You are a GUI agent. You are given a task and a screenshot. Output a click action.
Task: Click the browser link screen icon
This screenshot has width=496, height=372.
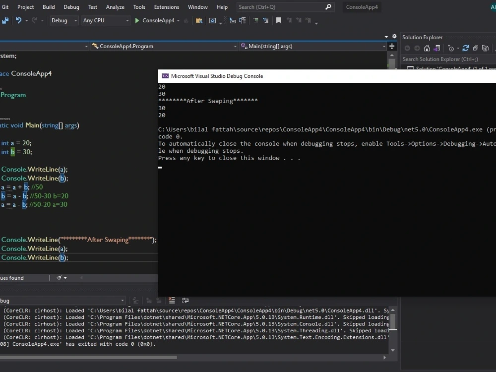[213, 20]
